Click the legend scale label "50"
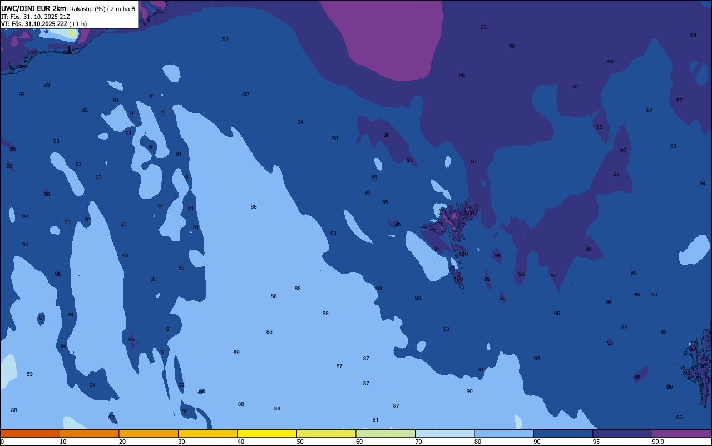Viewport: 712px width, 446px height. (x=300, y=442)
